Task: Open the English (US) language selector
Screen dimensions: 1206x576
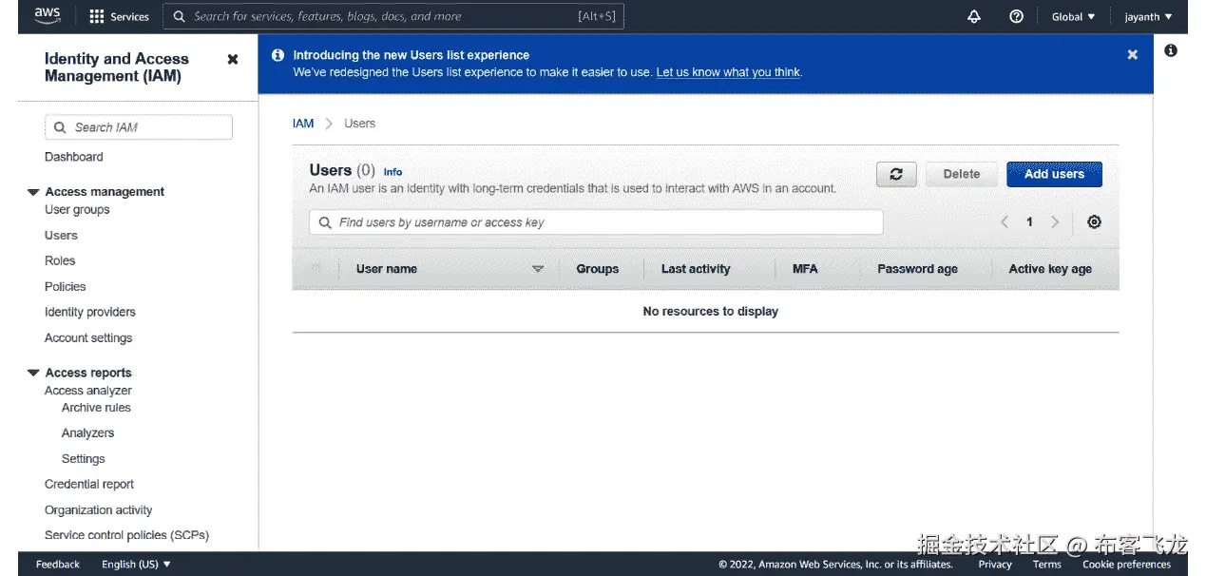Action: tap(136, 564)
